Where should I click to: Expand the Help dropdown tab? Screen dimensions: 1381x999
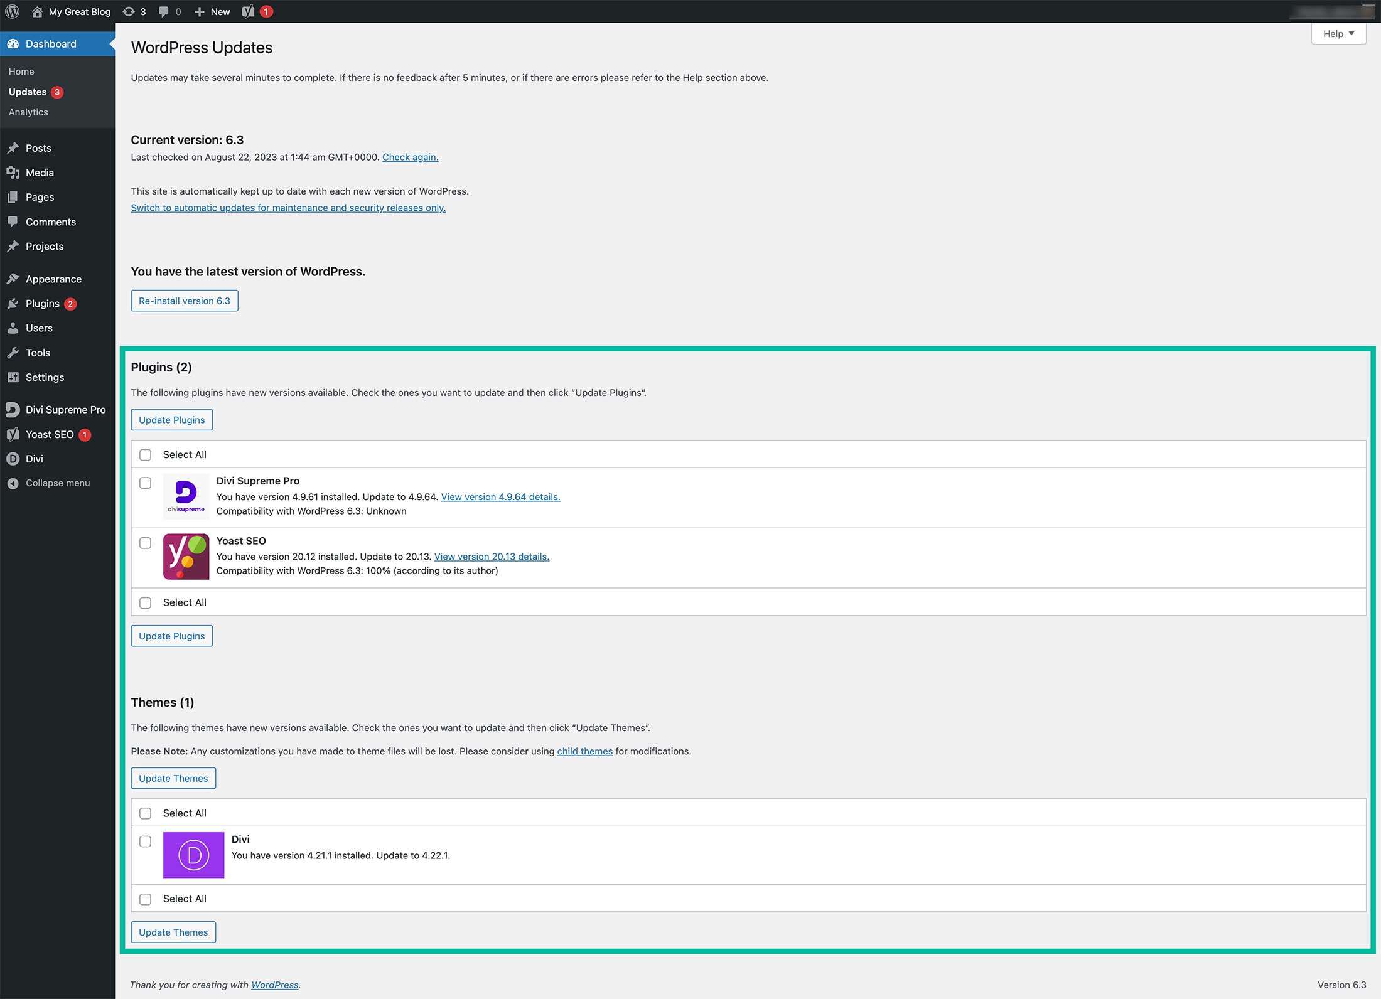(1338, 34)
